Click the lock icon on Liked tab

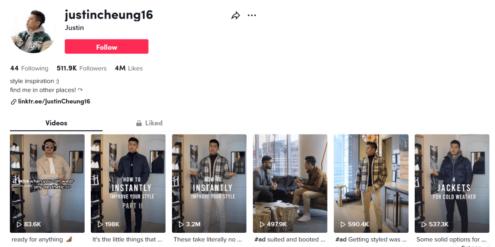pos(139,123)
